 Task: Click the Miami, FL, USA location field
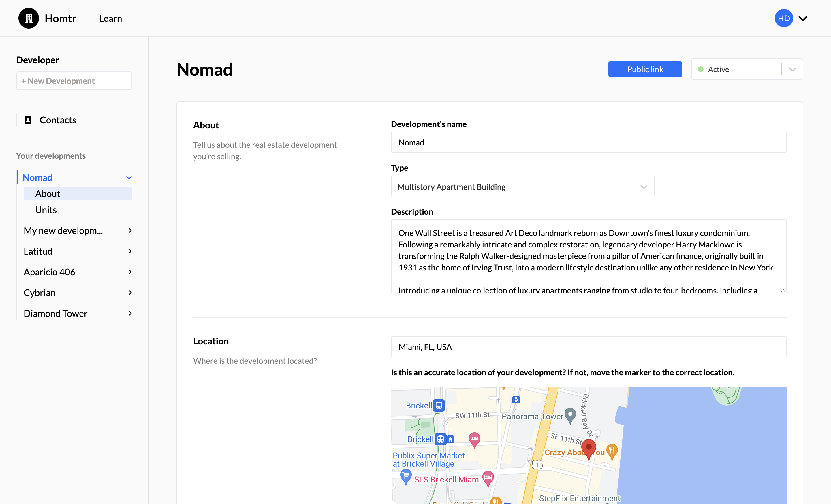(588, 347)
